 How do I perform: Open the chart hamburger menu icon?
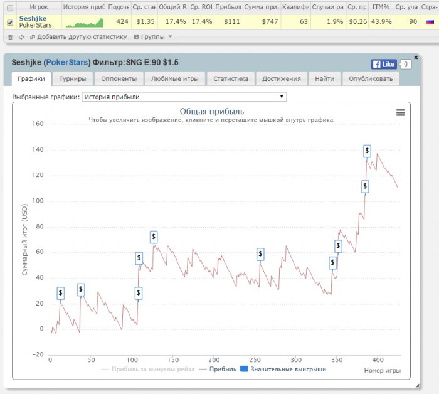(400, 112)
